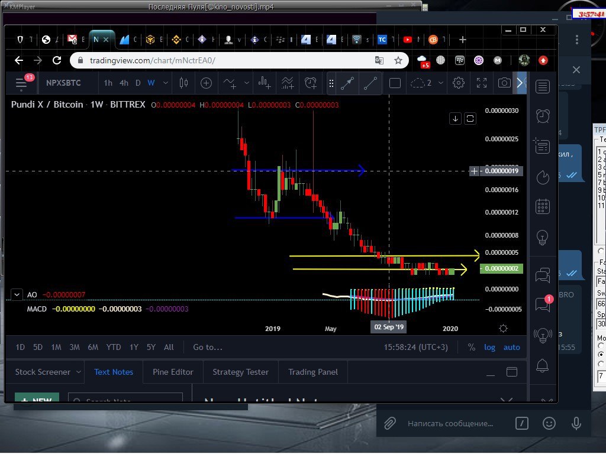Viewport: 606px width, 454px height.
Task: Open the Strategy Tester tab
Action: click(x=240, y=372)
